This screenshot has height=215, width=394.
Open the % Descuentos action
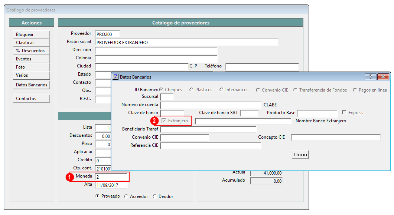[32, 51]
